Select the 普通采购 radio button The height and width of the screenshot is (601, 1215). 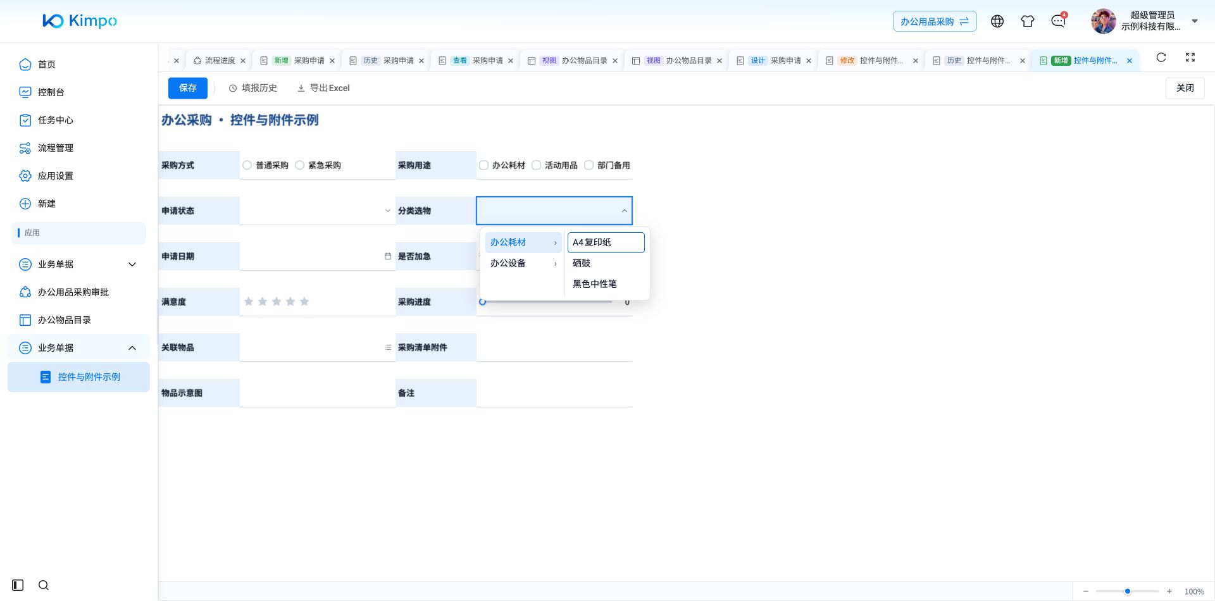[x=247, y=165]
